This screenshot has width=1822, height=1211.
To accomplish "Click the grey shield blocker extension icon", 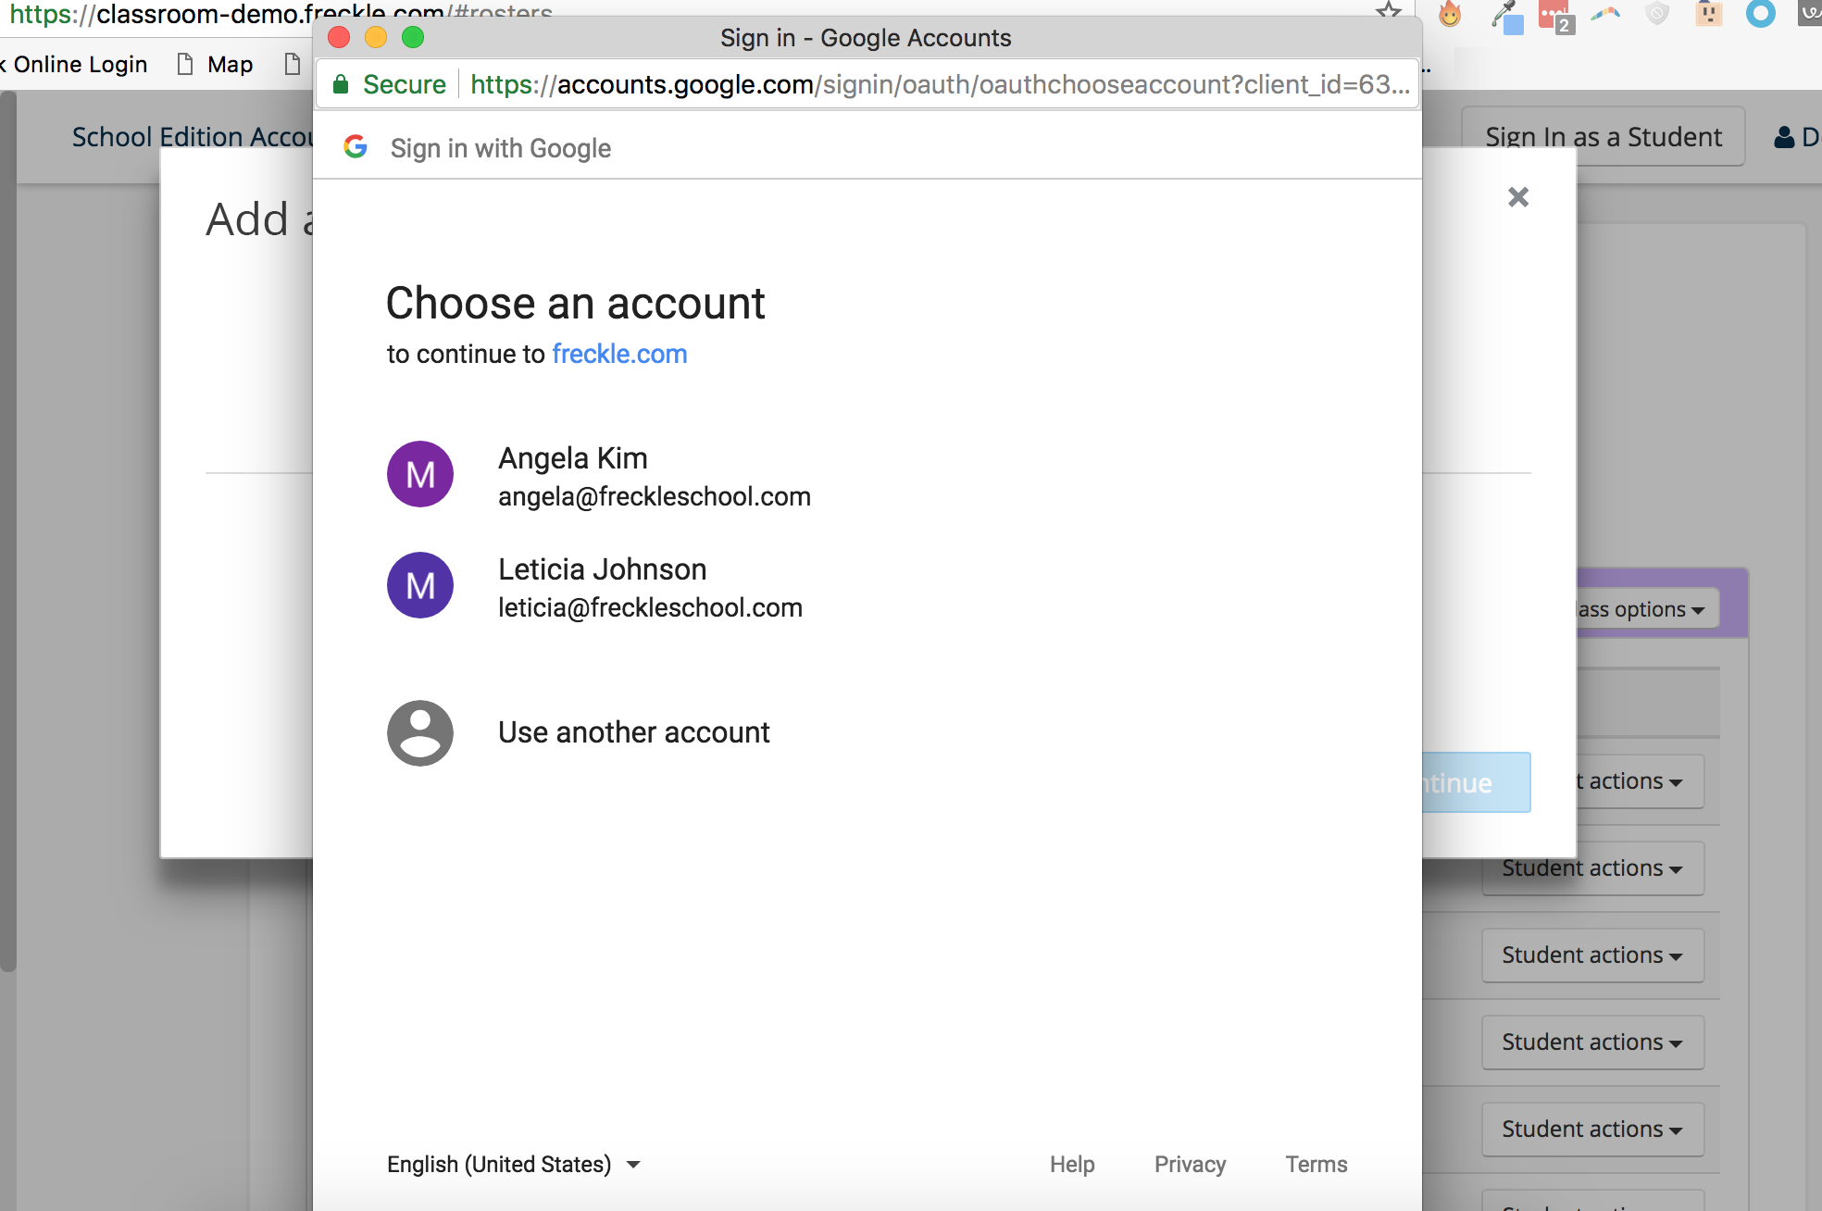I will 1657,14.
